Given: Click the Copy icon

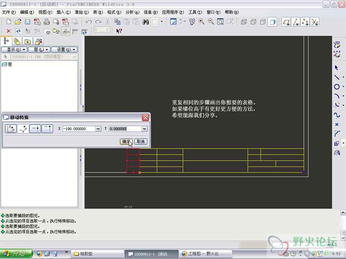Looking at the screenshot, I should (x=117, y=22).
